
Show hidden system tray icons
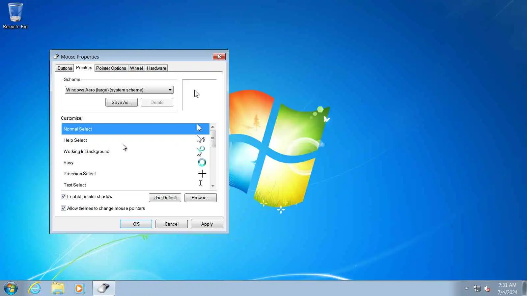coord(466,288)
